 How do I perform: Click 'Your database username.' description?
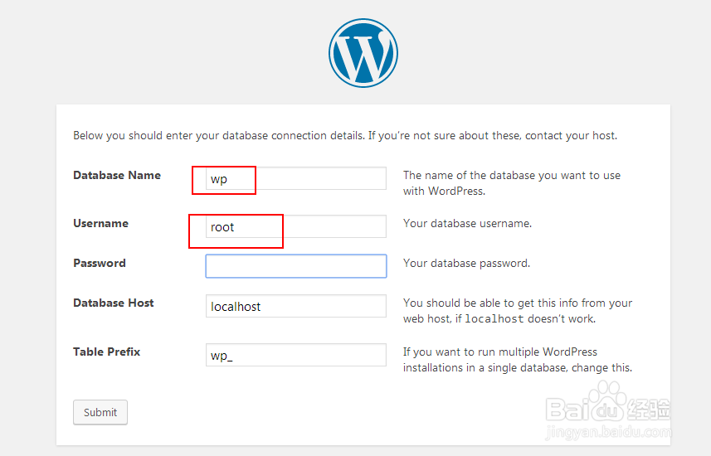coord(467,224)
